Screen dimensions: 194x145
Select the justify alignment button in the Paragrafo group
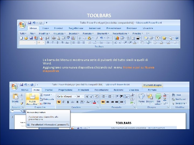[x=117, y=102]
